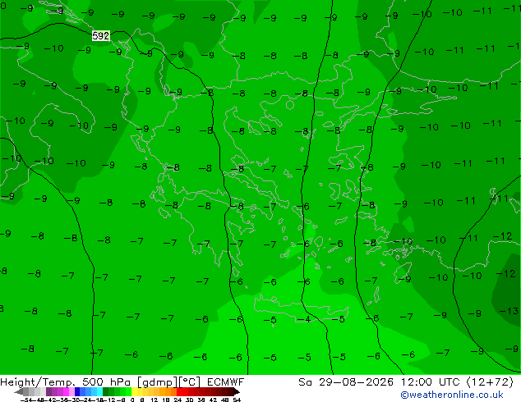
Task: Click the ECMWF model label
Action: [226, 381]
